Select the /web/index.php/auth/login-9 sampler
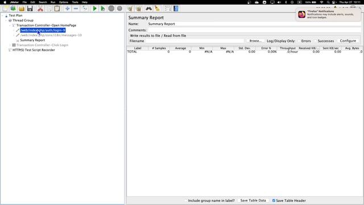Image resolution: width=364 pixels, height=205 pixels. pyautogui.click(x=43, y=30)
